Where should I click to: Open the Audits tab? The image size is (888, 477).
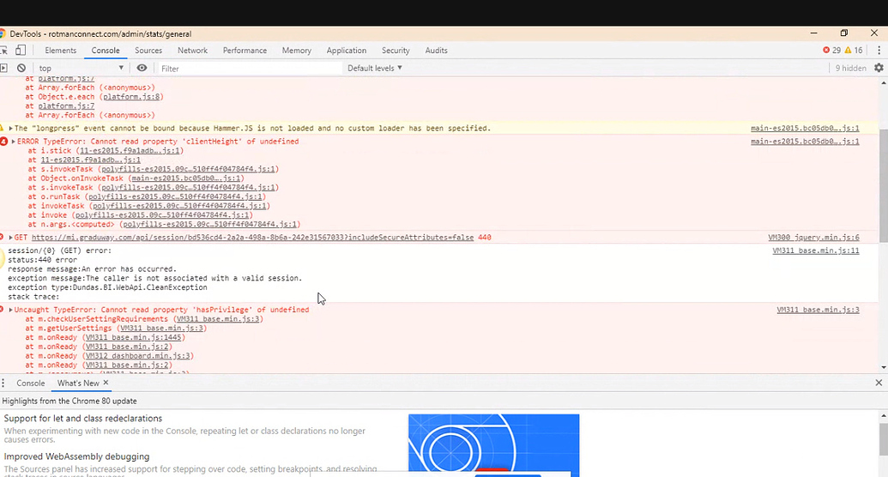(436, 51)
